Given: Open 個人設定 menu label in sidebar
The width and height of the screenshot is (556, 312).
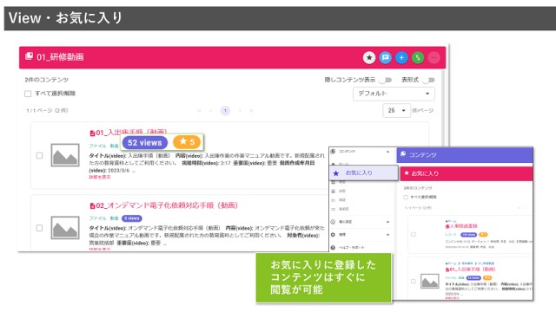Looking at the screenshot, I should [345, 222].
